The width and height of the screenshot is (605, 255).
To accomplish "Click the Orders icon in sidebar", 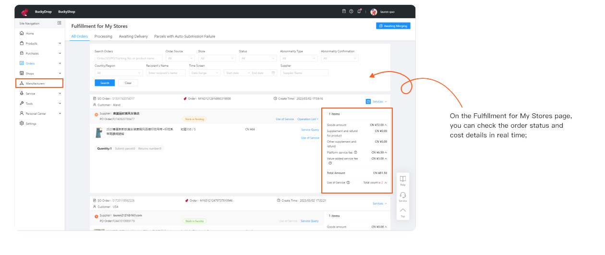I will (22, 63).
